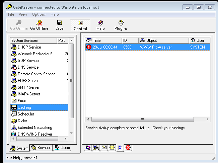Select the Scheduler item
The width and height of the screenshot is (218, 163).
click(x=39, y=114)
